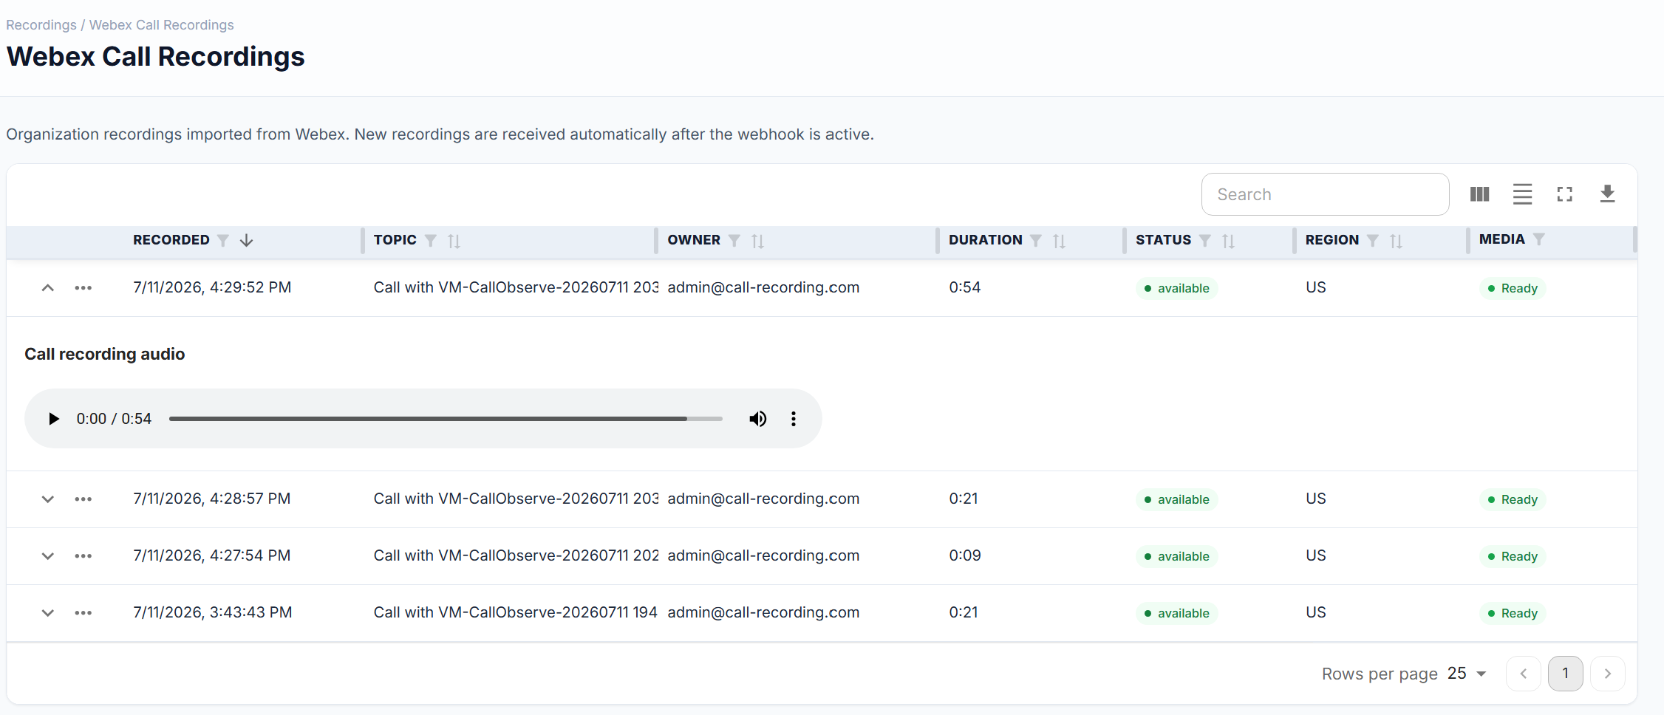Sort by the Duration column

pyautogui.click(x=1059, y=241)
